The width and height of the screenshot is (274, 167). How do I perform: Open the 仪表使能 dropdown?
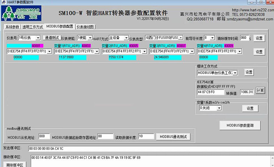(x=90, y=38)
